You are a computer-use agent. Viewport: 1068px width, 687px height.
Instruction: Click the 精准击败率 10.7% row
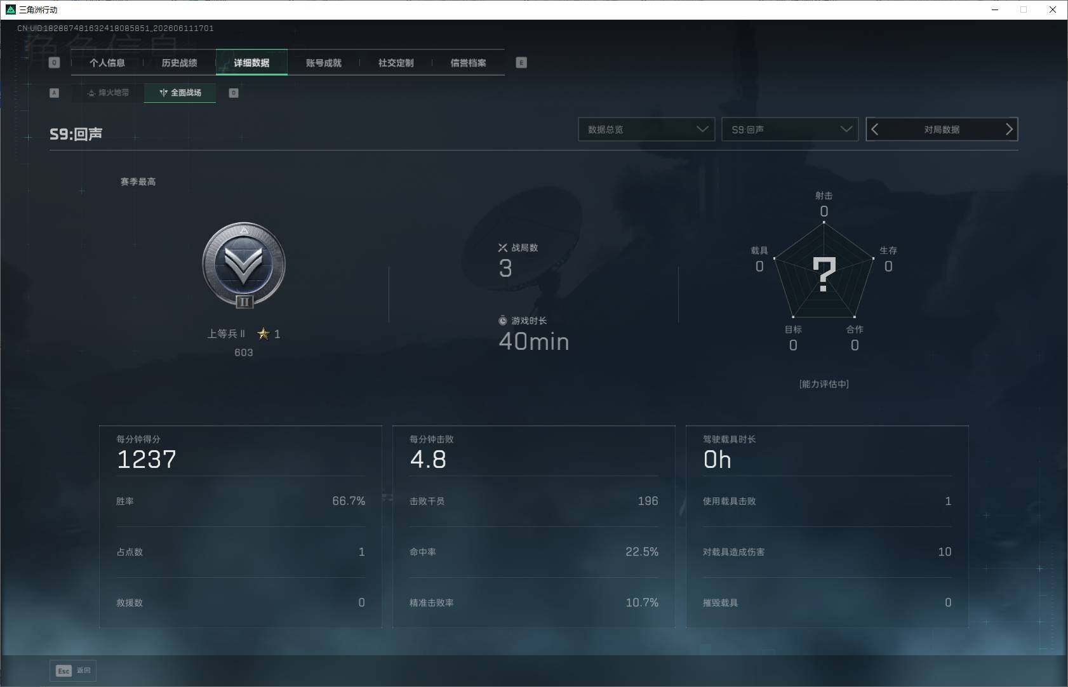point(534,603)
